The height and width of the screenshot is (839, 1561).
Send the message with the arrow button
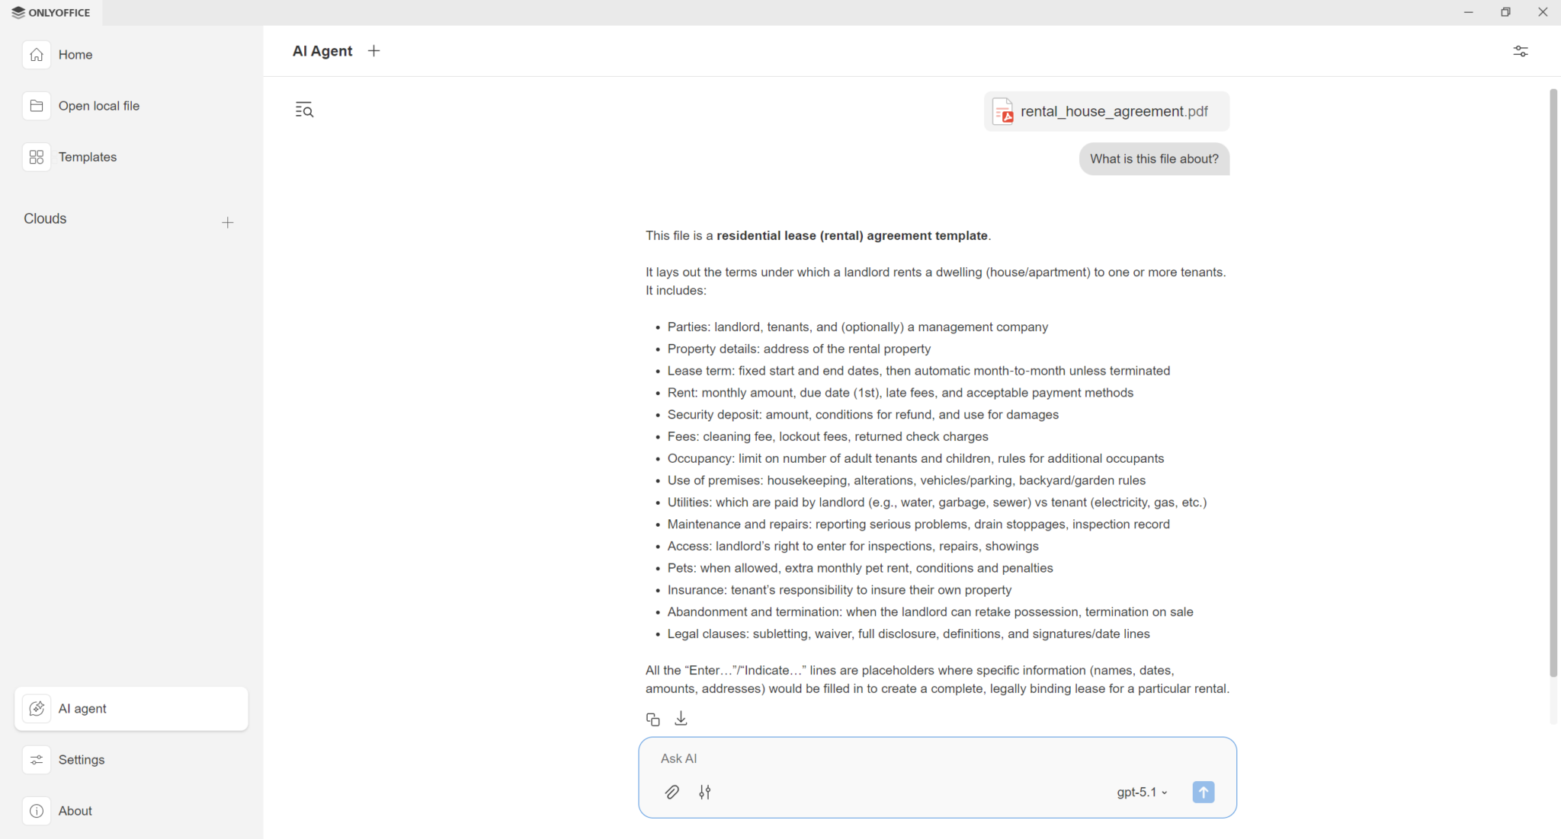point(1203,792)
